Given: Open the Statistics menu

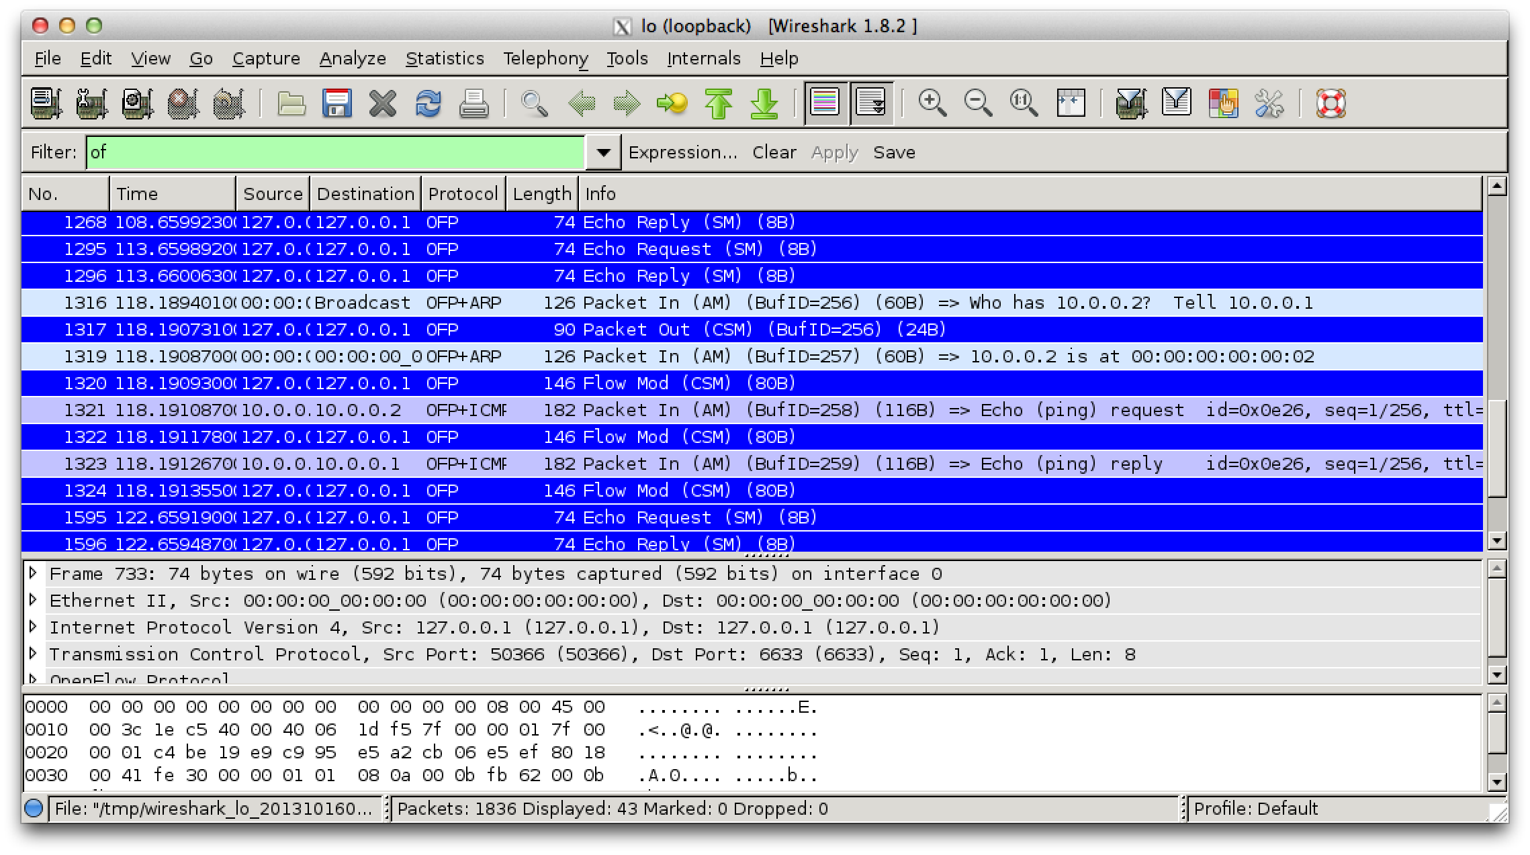Looking at the screenshot, I should 445,58.
